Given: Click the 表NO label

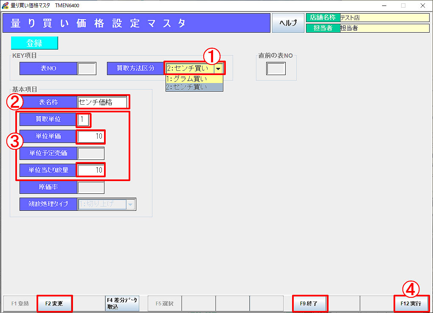Looking at the screenshot, I should click(x=48, y=68).
